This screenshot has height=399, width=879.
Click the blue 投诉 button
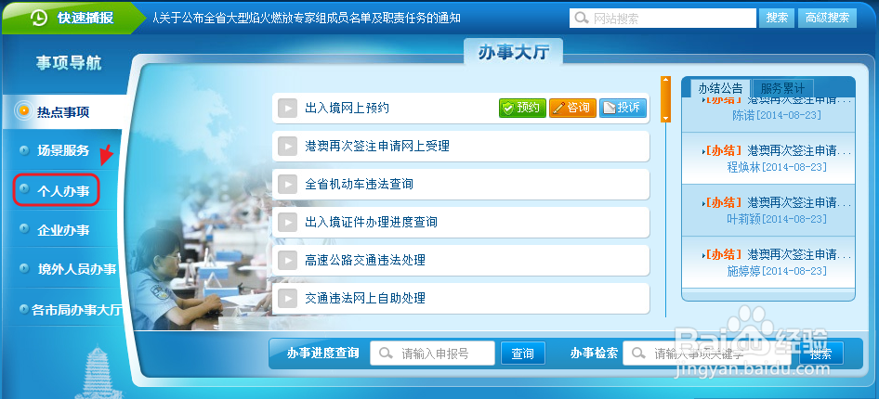tap(623, 108)
